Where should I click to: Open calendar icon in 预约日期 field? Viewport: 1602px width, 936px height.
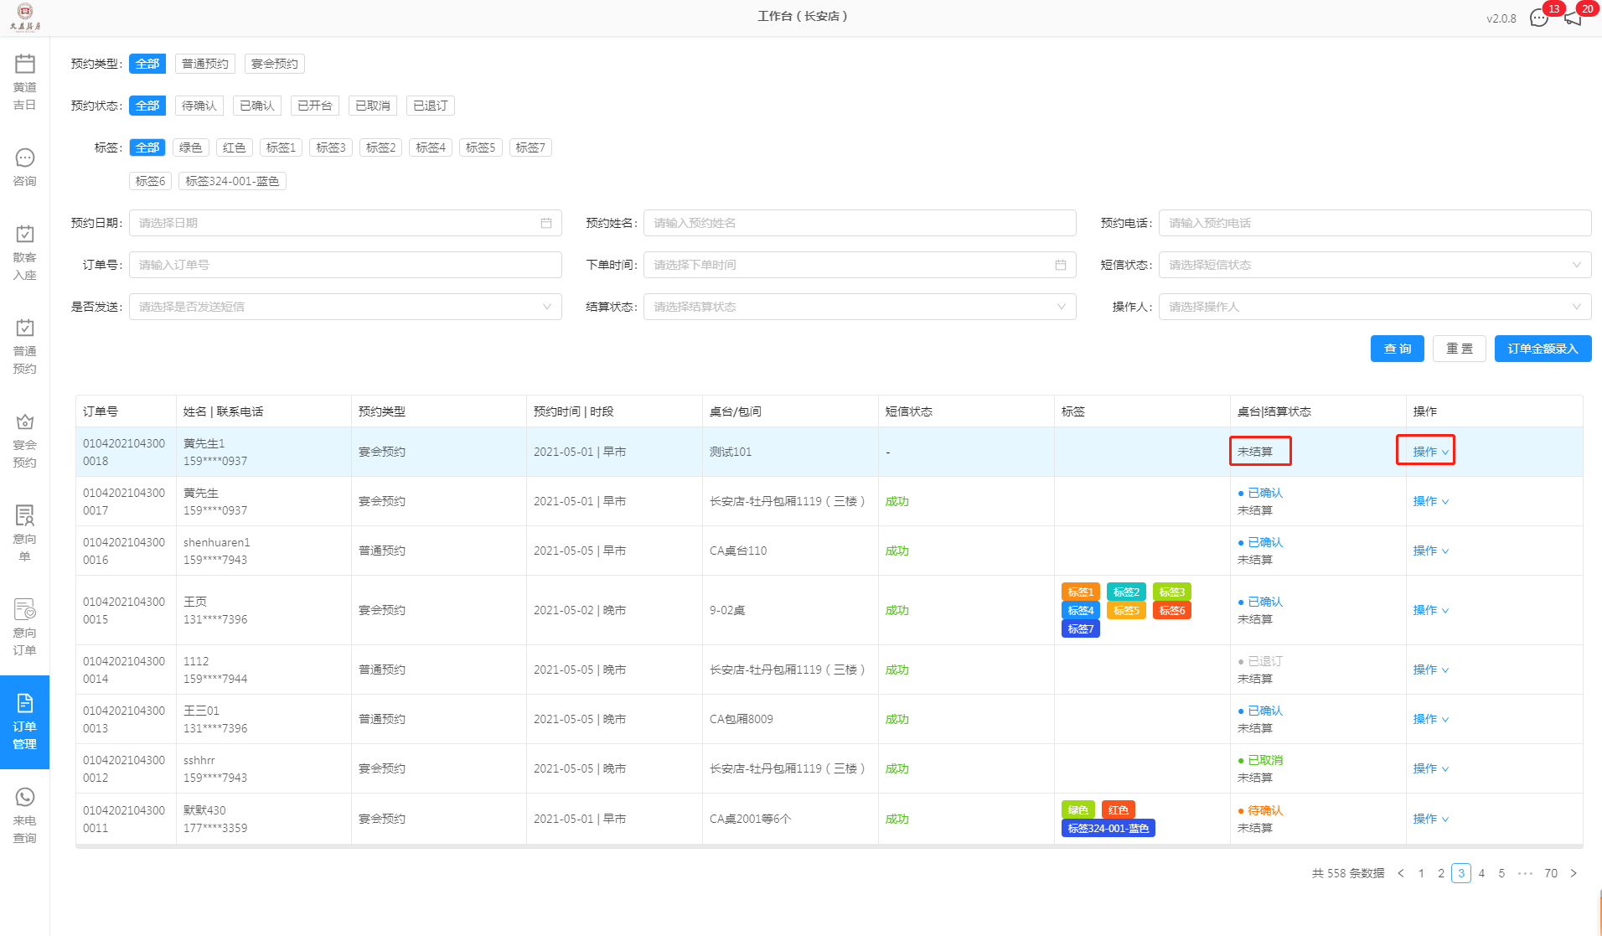[546, 223]
